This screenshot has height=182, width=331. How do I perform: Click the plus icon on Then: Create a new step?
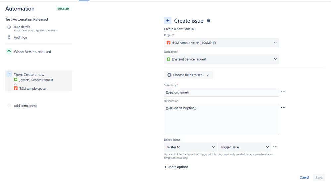9,74
